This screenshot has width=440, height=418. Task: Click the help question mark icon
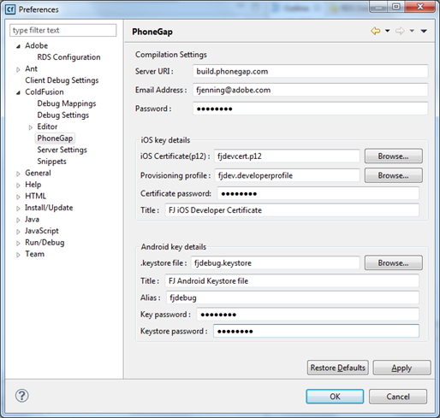click(22, 396)
